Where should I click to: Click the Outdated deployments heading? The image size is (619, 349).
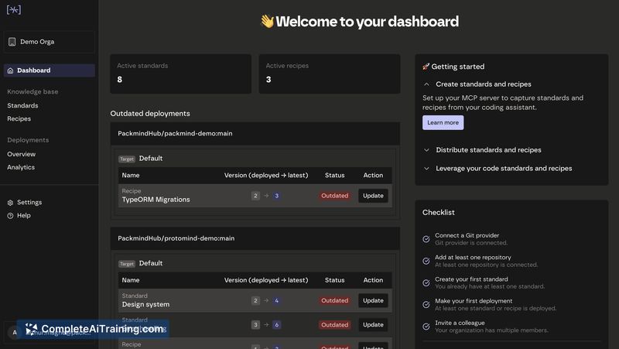tap(150, 113)
